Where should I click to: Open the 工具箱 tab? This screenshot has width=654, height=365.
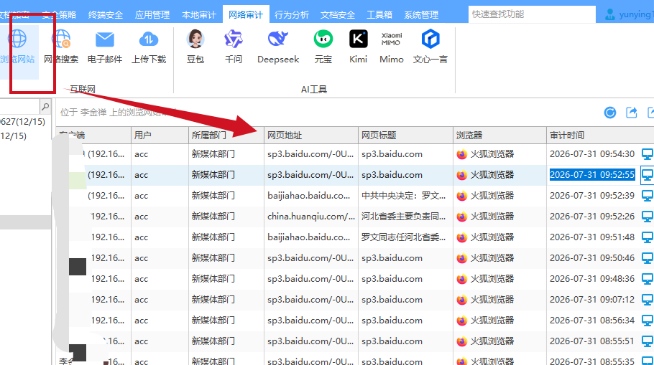click(379, 15)
